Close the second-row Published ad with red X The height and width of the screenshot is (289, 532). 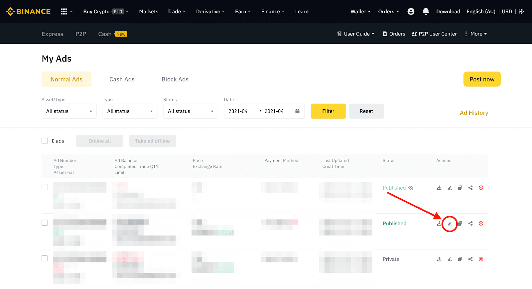point(481,224)
